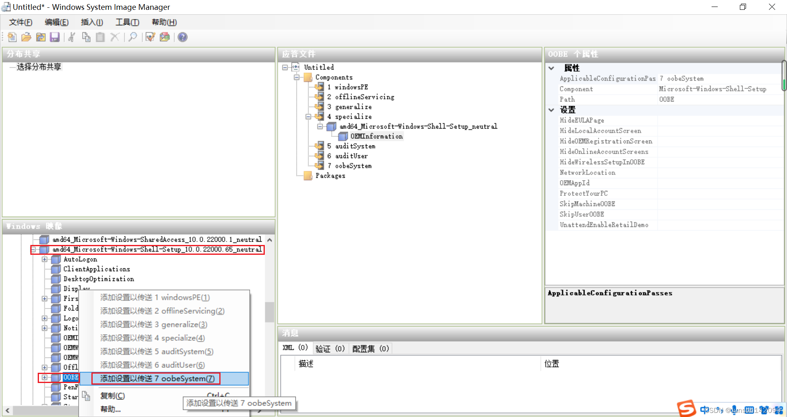
Task: Click the windowsPE pass icon
Action: [x=319, y=87]
